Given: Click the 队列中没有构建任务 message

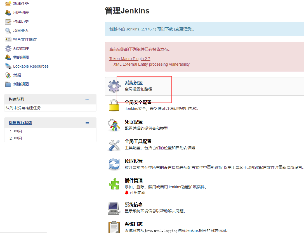Looking at the screenshot, I should tap(23, 108).
